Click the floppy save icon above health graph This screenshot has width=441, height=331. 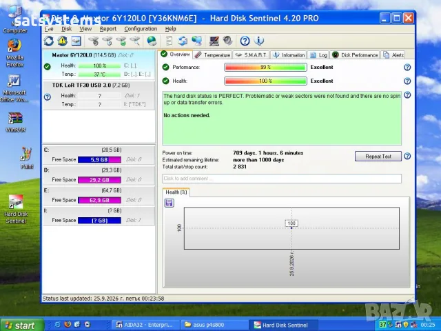(169, 203)
